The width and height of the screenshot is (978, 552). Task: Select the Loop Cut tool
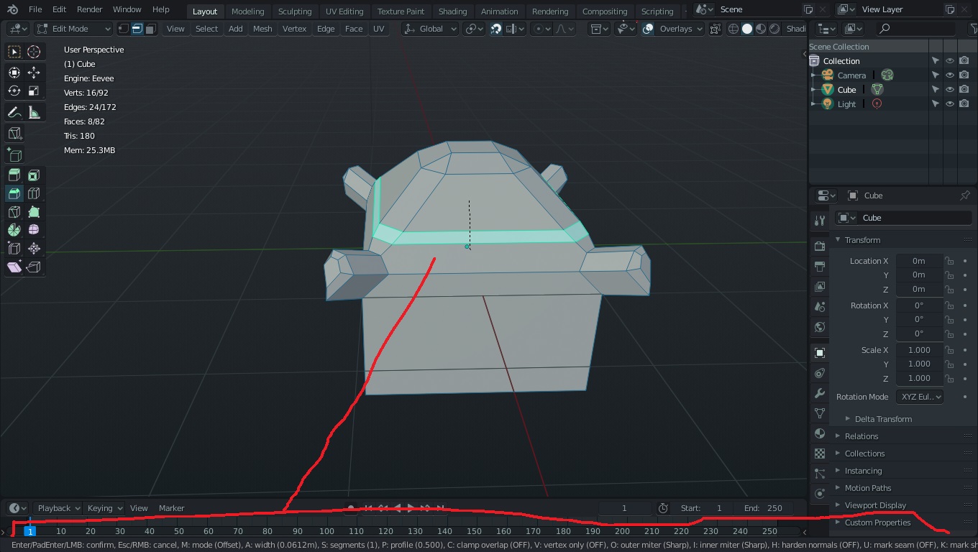pyautogui.click(x=34, y=193)
